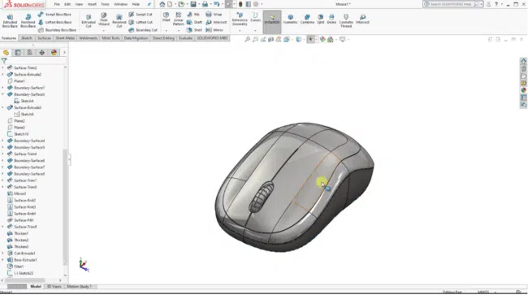
Task: Toggle the menu bar pin icon
Action: coord(149,4)
